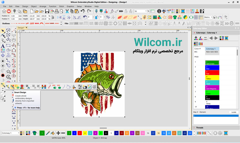Close the Design1 tab

(26, 28)
